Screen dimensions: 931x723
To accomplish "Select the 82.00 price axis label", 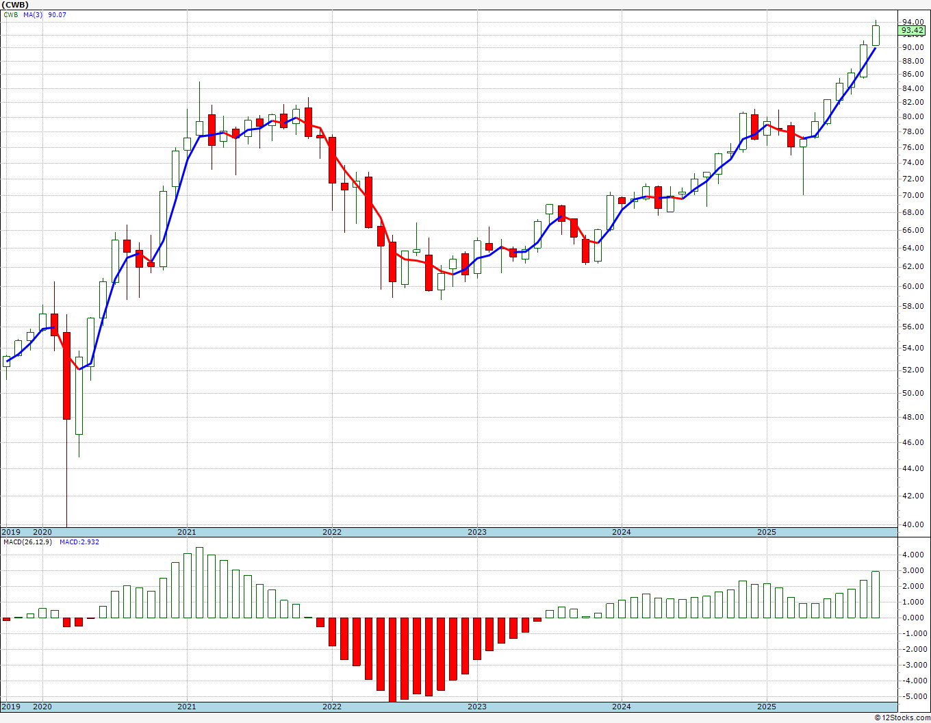I will pos(913,102).
